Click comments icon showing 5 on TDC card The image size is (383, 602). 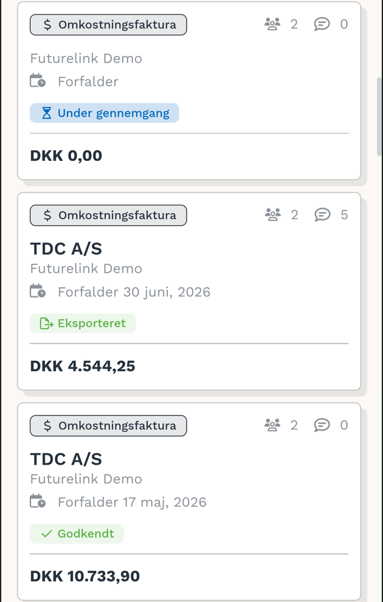click(x=322, y=214)
